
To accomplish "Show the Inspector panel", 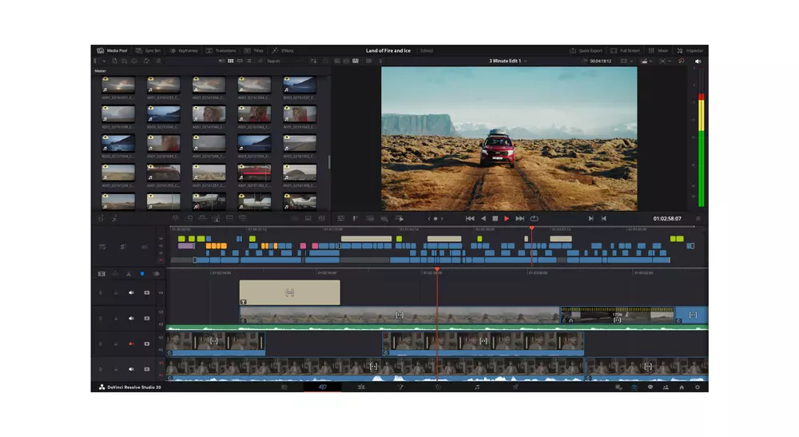I will tap(690, 50).
